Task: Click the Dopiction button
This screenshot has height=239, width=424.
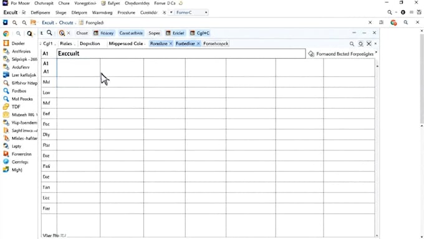Action: click(x=90, y=44)
